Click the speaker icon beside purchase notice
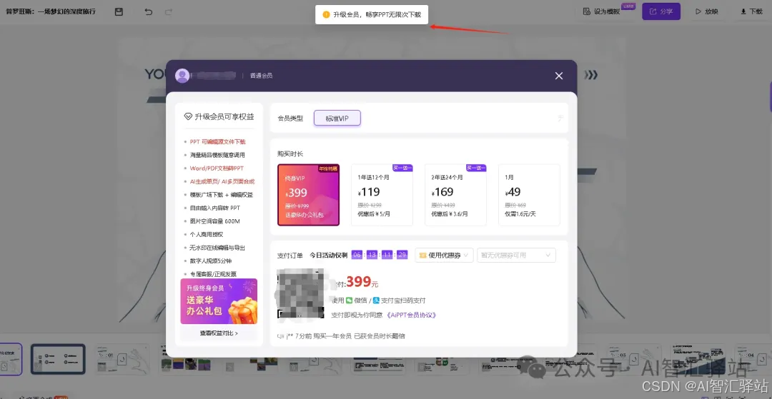The image size is (772, 399). click(281, 336)
